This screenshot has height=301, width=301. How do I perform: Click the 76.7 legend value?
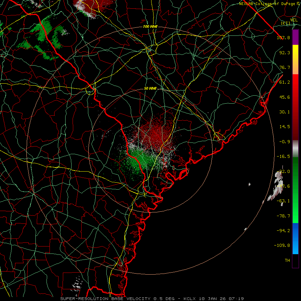point(285,67)
